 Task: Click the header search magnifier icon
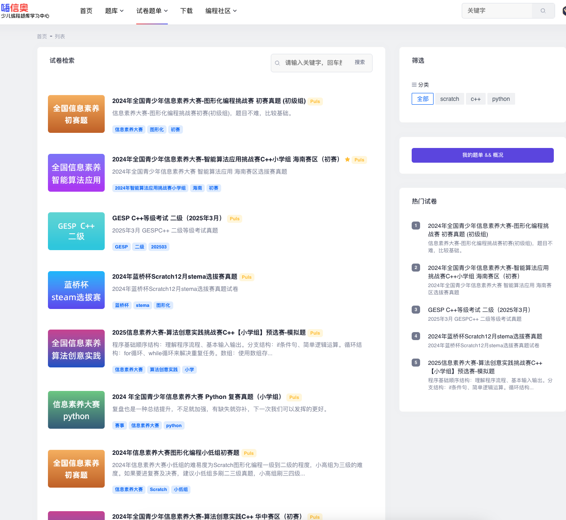(x=543, y=11)
